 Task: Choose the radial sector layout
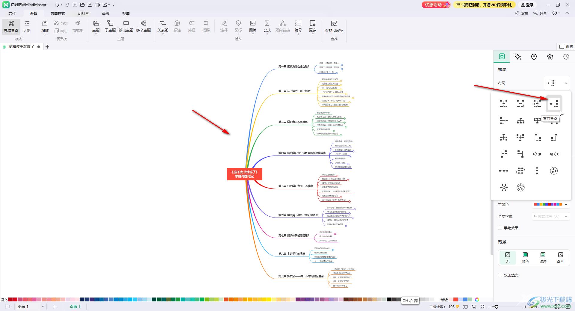coord(520,188)
